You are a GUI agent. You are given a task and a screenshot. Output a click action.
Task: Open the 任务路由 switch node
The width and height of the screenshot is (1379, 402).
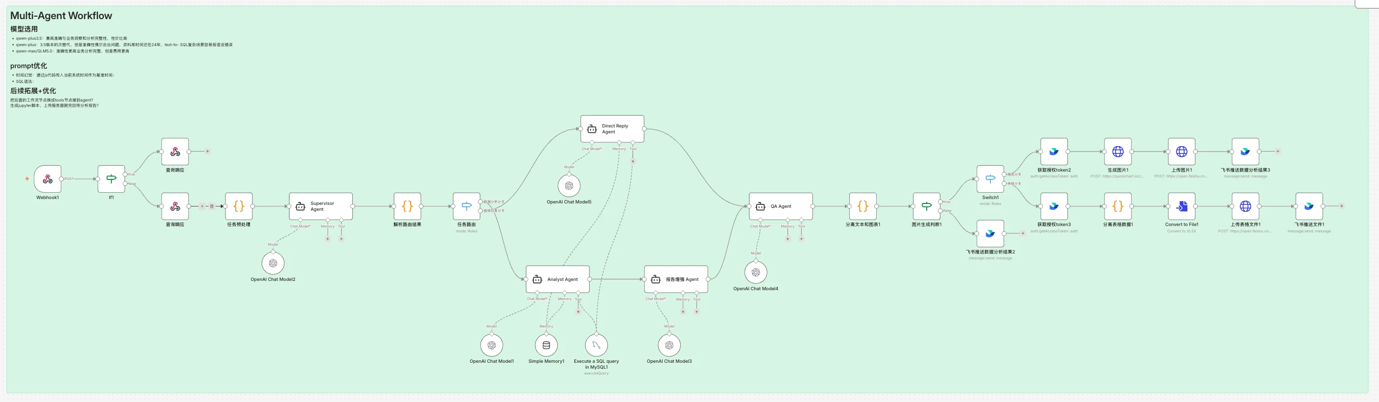click(466, 206)
